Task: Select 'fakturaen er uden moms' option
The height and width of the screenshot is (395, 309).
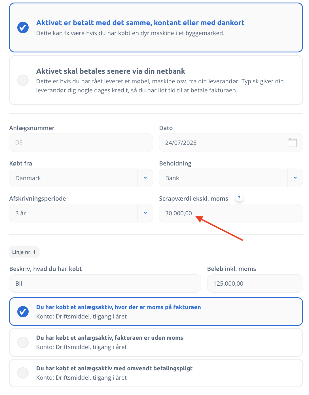Action: [x=156, y=342]
